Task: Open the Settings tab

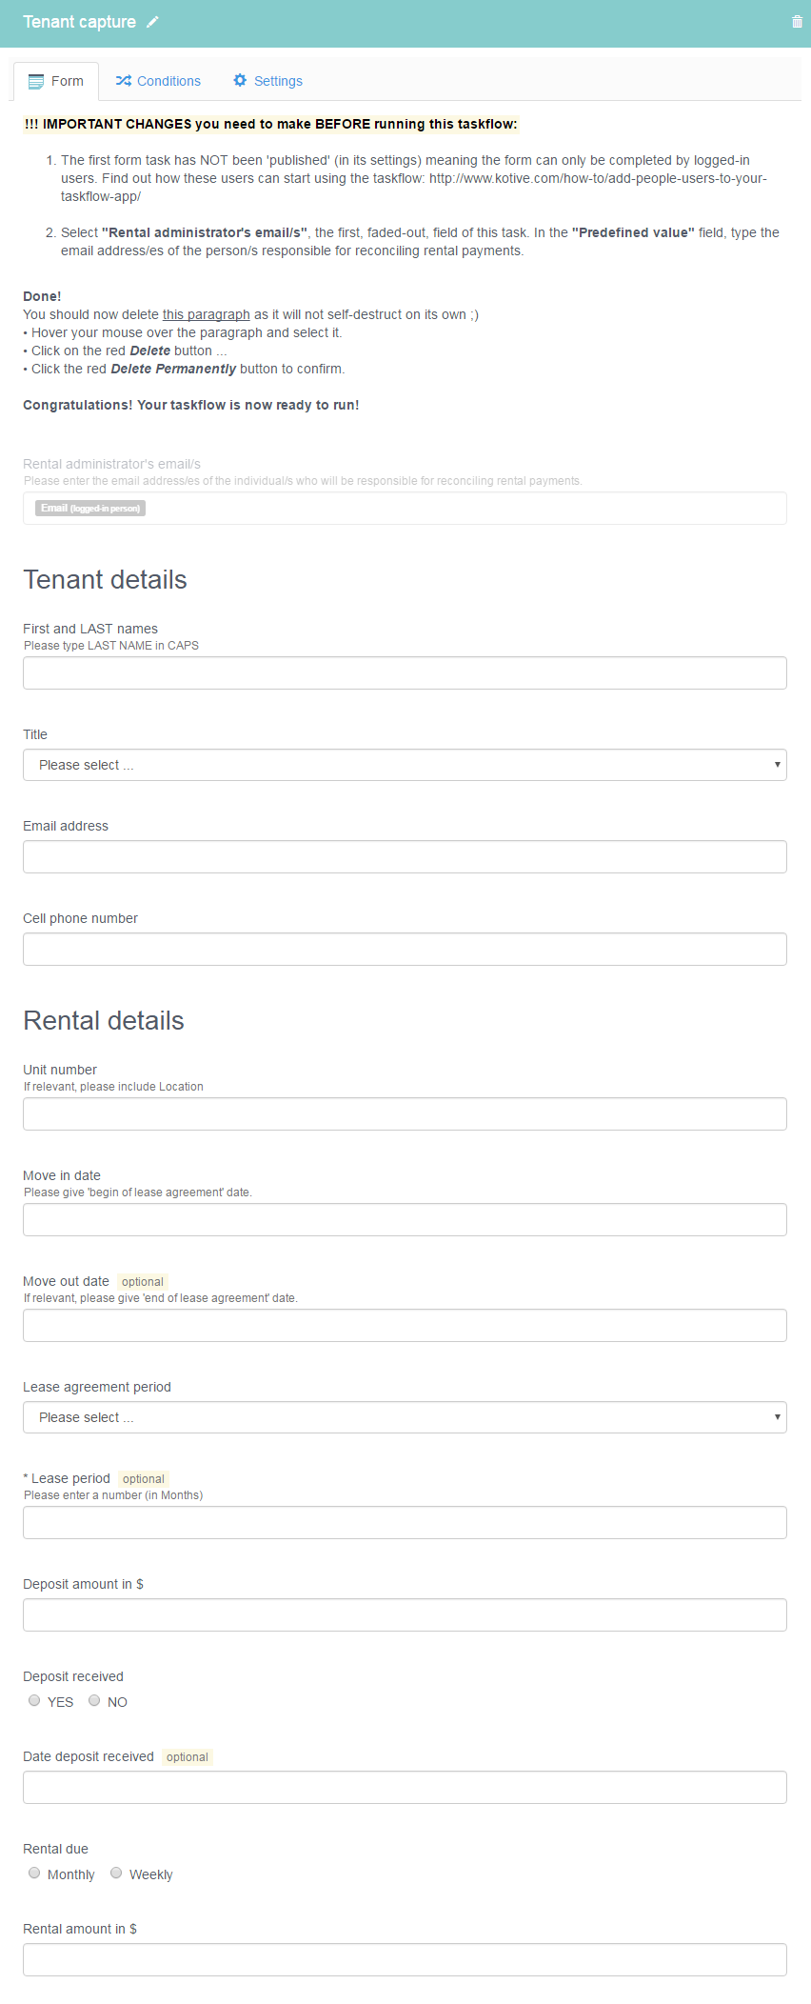Action: point(267,81)
